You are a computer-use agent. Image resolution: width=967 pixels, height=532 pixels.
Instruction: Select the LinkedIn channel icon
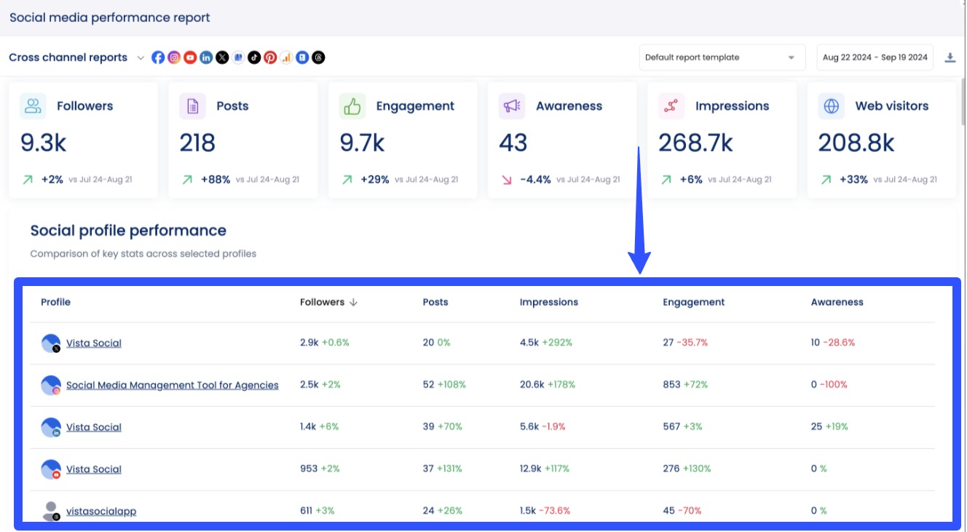[206, 57]
